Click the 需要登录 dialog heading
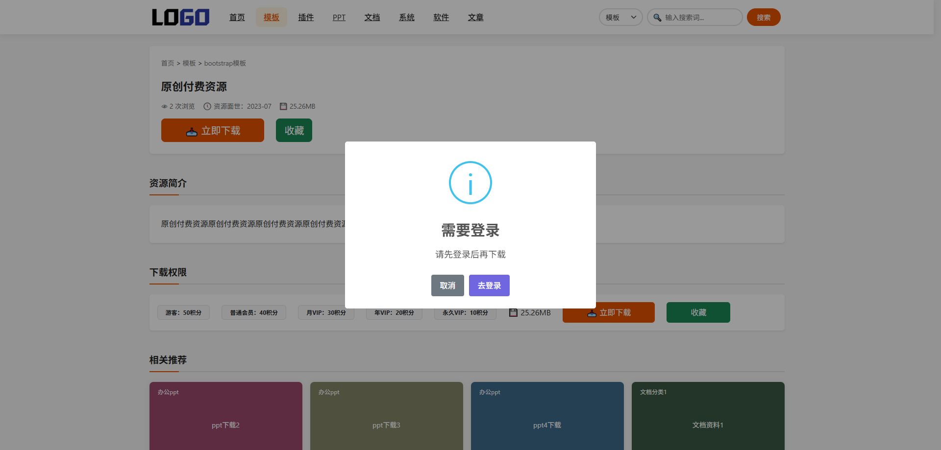This screenshot has height=450, width=941. [x=470, y=230]
